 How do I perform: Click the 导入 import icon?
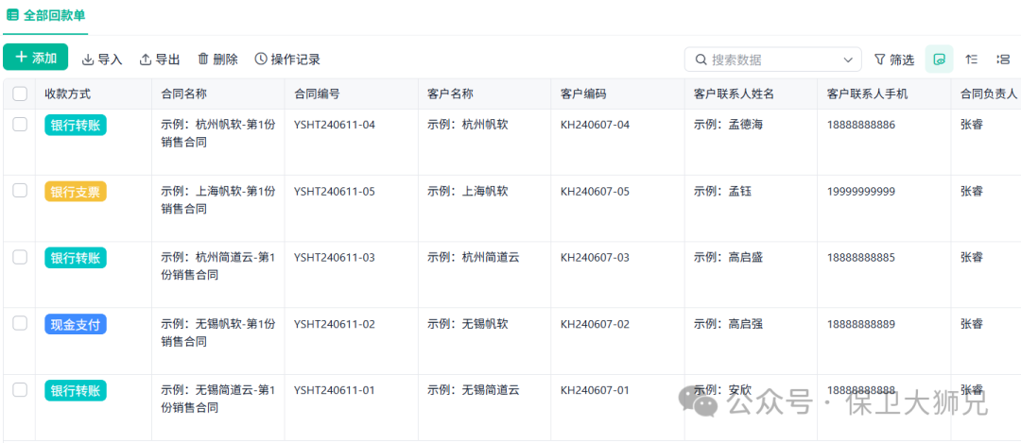pyautogui.click(x=88, y=60)
